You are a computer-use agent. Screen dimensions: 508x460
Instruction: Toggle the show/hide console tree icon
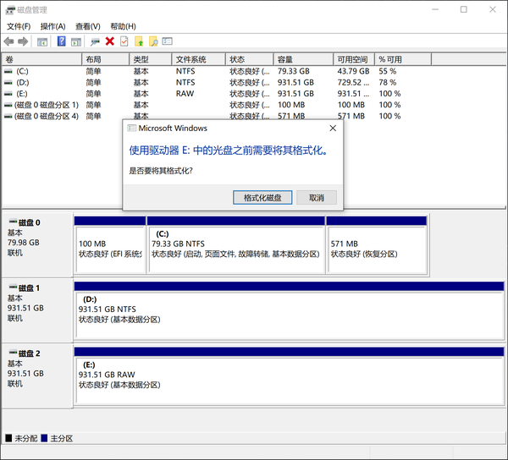tap(42, 41)
